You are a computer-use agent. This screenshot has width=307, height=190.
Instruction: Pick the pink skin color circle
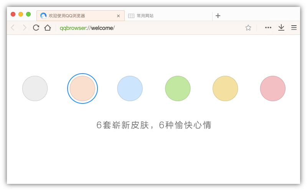[273, 88]
